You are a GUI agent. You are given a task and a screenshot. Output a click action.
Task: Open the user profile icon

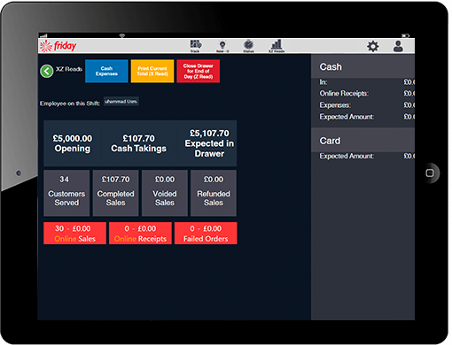pyautogui.click(x=398, y=46)
